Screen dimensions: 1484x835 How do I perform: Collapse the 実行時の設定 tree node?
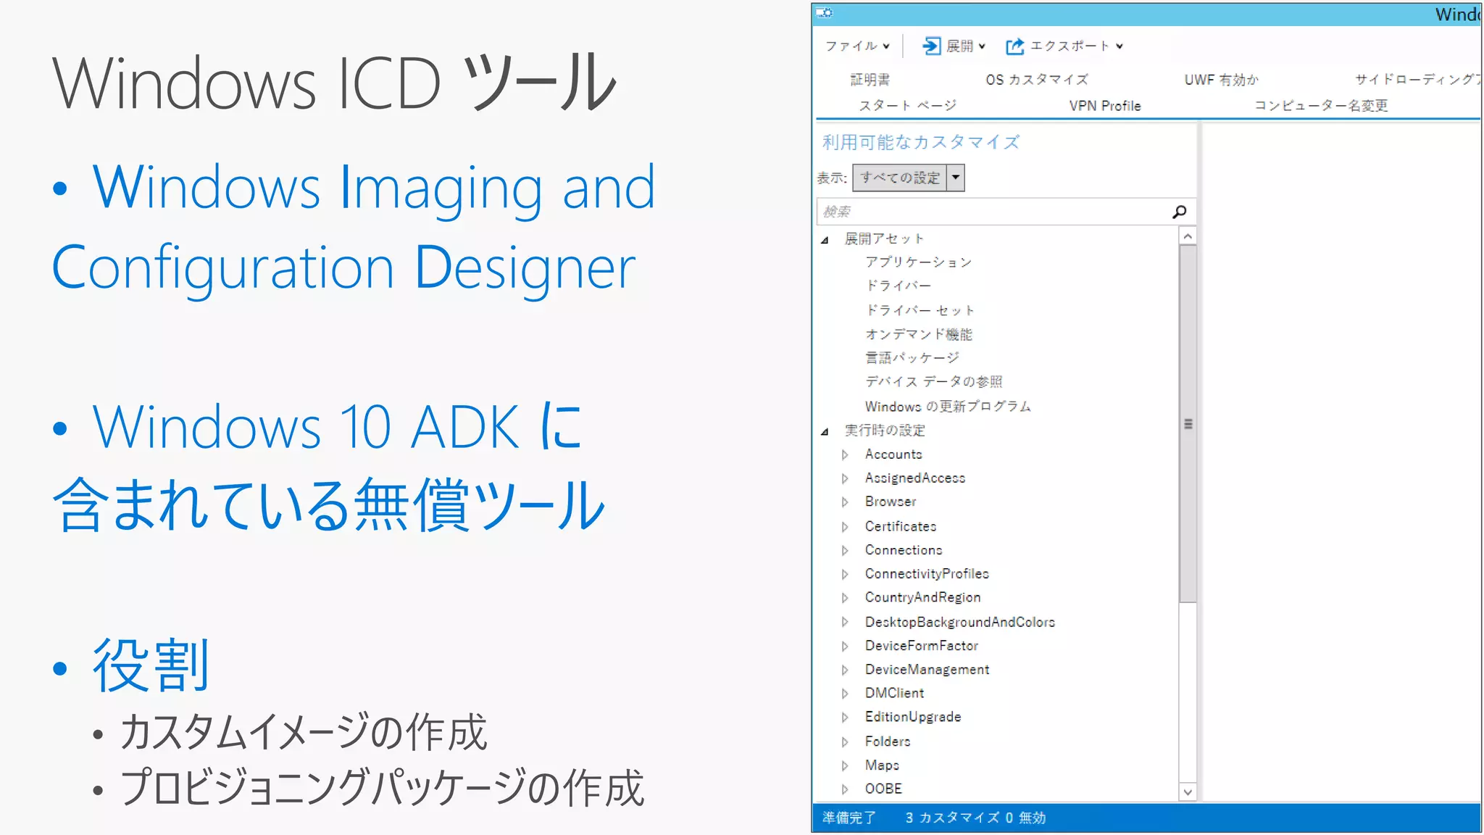(825, 431)
